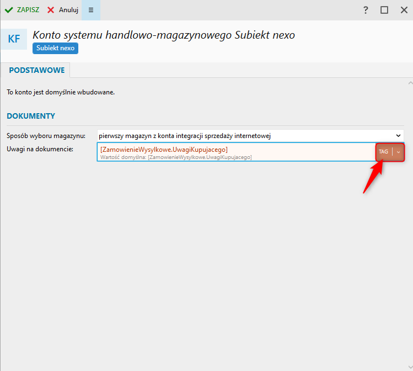This screenshot has height=371, width=413.
Task: Click 'To konto jest domyślnie wbudowane.' text
Action: pyautogui.click(x=61, y=92)
